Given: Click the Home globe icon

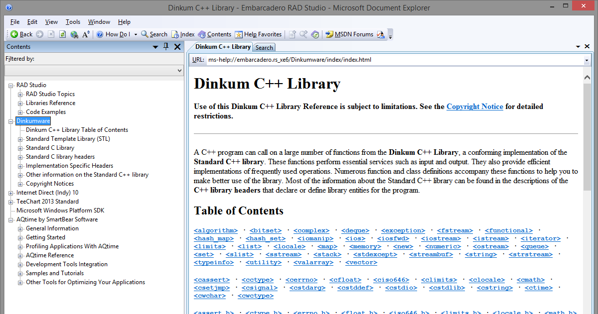Looking at the screenshot, I should tap(74, 34).
